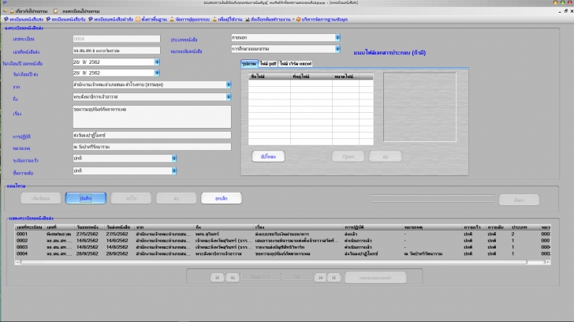This screenshot has width=574, height=322.
Task: Click the 28/9/2562 issue date cell in row 0004
Action: [x=87, y=253]
